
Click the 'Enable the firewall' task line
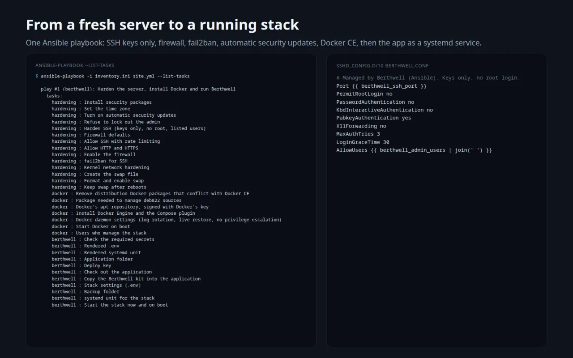coord(94,154)
